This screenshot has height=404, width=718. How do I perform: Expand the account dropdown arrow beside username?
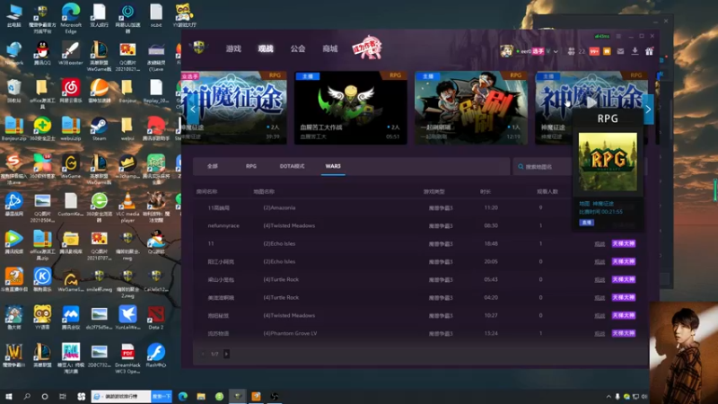pos(556,51)
